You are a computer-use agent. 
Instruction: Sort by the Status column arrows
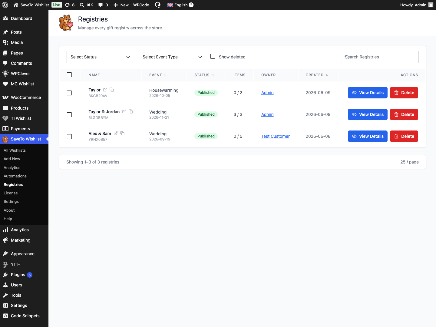tap(213, 75)
